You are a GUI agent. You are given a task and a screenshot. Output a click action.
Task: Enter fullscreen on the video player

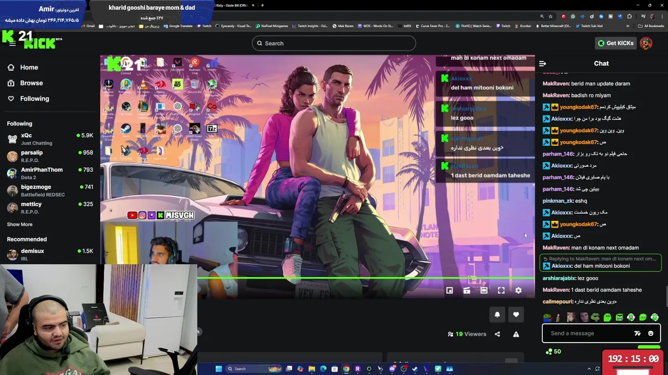coord(501,290)
